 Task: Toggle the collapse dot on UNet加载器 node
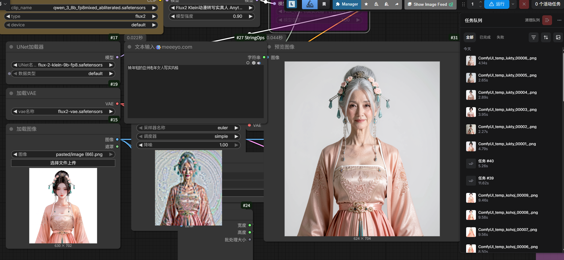coord(11,47)
